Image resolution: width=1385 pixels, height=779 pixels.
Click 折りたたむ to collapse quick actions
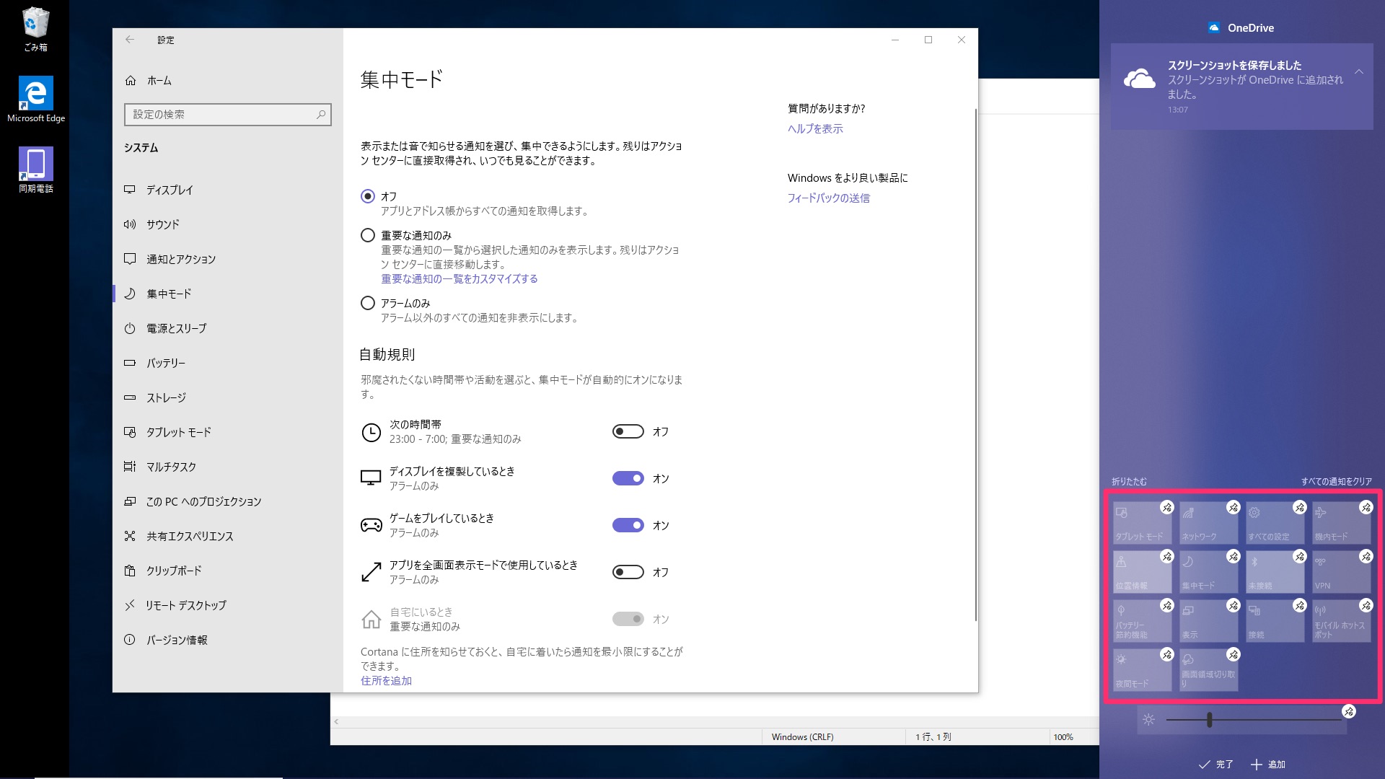click(x=1129, y=481)
